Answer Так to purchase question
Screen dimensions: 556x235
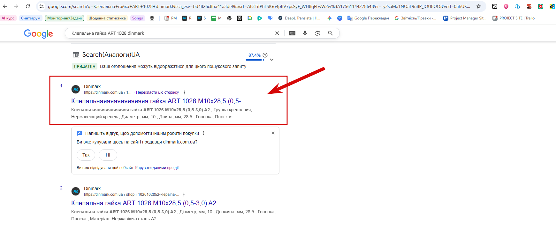click(x=86, y=155)
